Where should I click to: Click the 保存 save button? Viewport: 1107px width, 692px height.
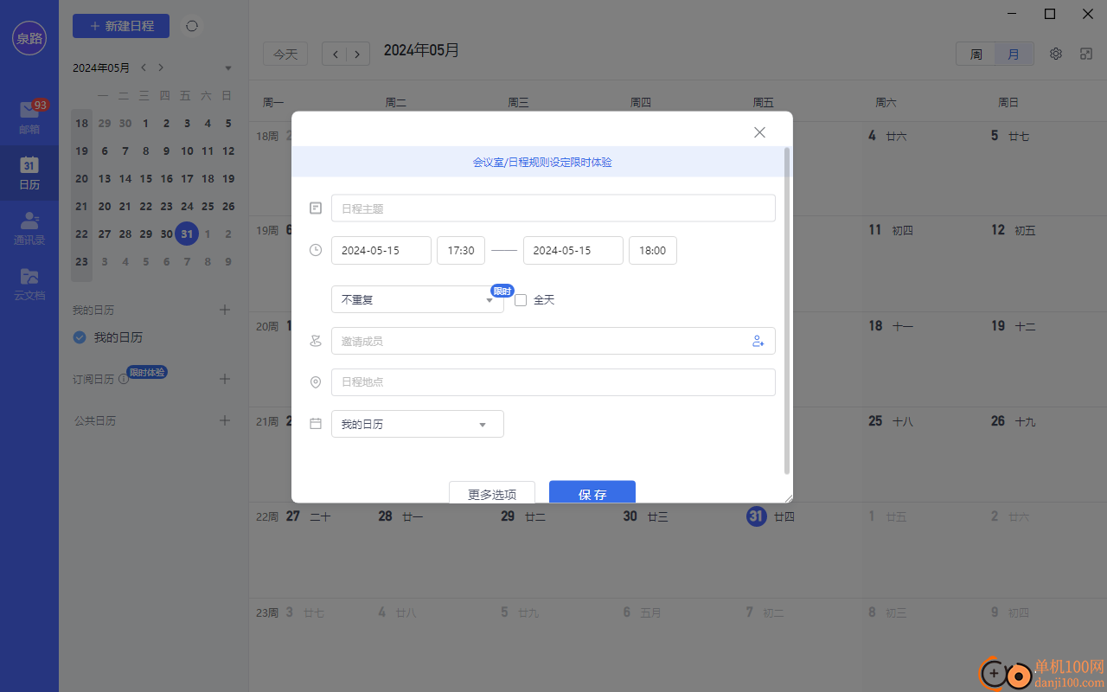click(592, 493)
